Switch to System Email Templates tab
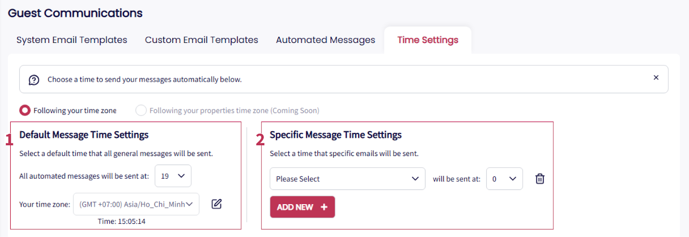This screenshot has height=237, width=689. pos(71,40)
